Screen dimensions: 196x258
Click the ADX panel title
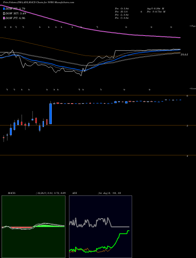click(75, 193)
